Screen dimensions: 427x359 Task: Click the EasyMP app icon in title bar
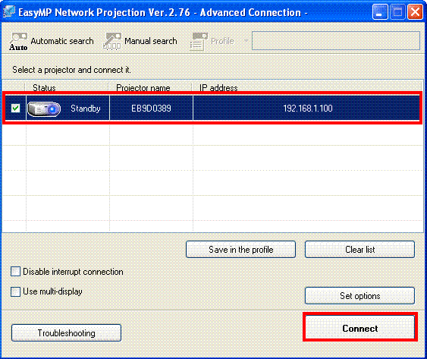coord(8,11)
